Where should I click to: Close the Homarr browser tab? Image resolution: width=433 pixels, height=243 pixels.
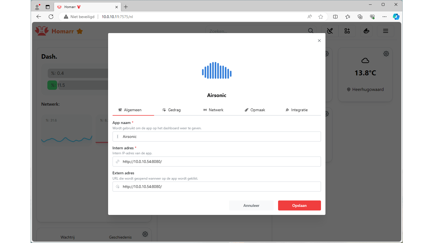point(116,7)
